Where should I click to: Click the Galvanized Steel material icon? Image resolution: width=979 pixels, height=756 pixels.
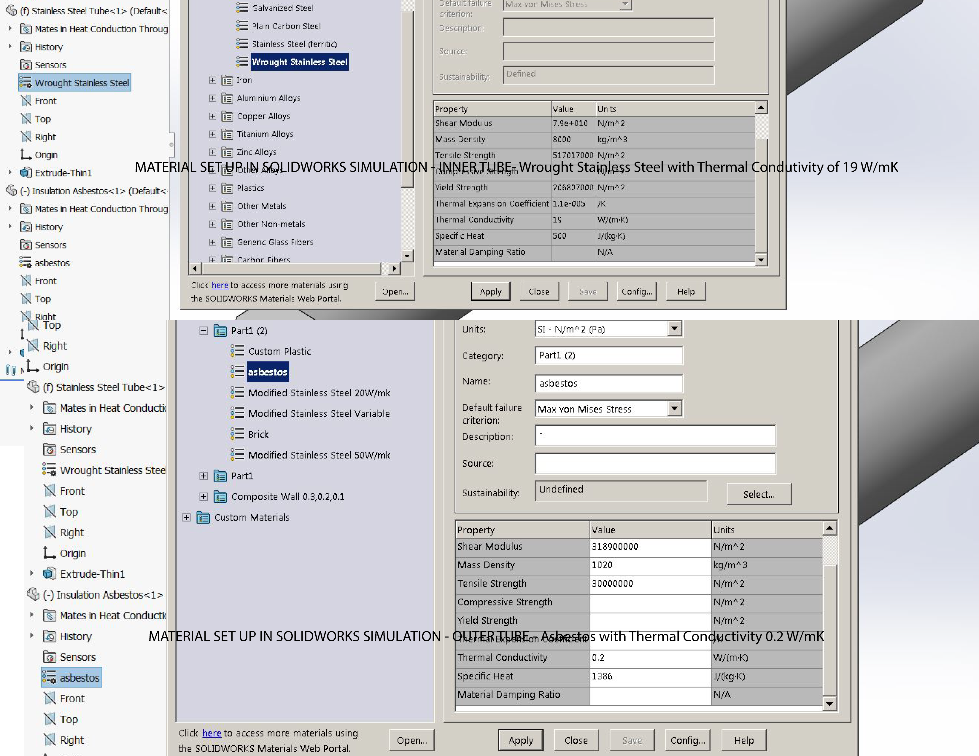pos(242,8)
